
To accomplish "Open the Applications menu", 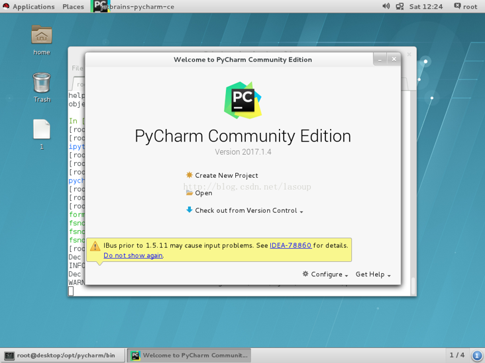I will coord(33,7).
